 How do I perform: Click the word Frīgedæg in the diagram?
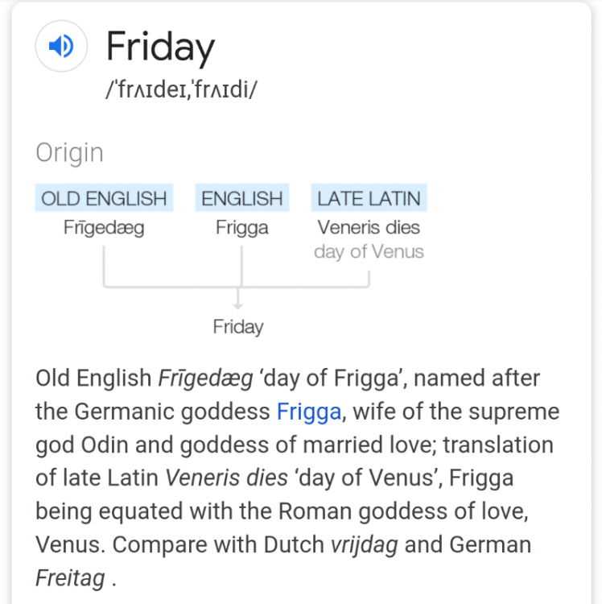coord(104,228)
